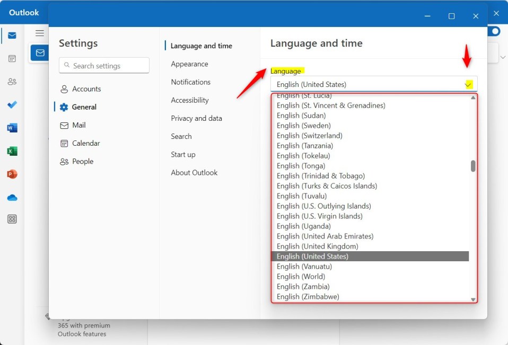
Task: Launch Word from the Outlook sidebar
Action: click(x=12, y=128)
